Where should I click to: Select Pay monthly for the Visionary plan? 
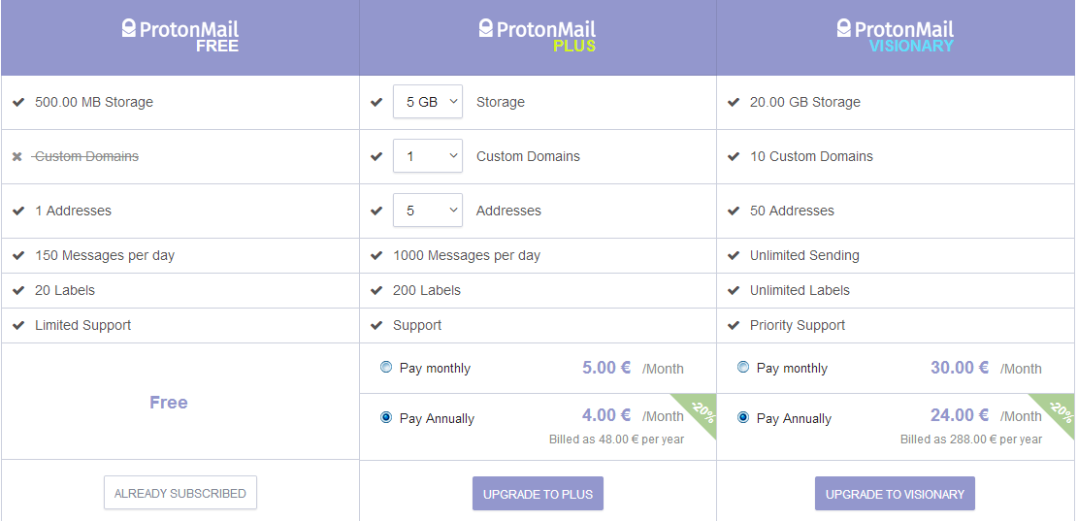point(743,368)
